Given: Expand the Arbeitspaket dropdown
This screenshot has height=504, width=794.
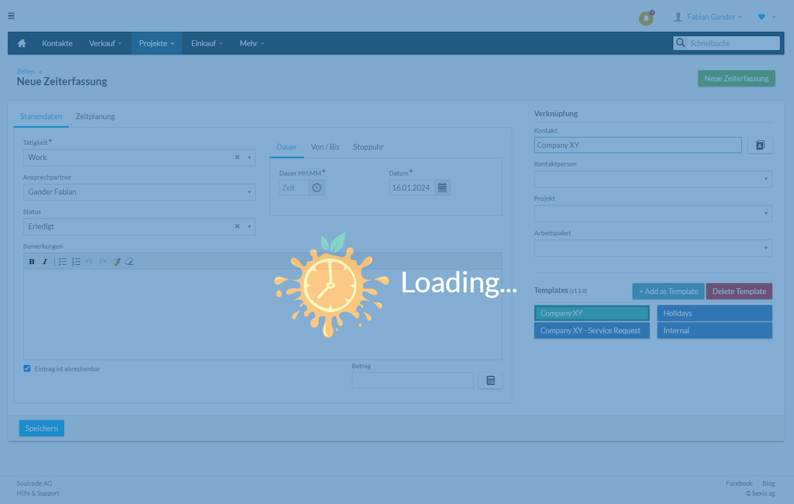Looking at the screenshot, I should click(765, 248).
